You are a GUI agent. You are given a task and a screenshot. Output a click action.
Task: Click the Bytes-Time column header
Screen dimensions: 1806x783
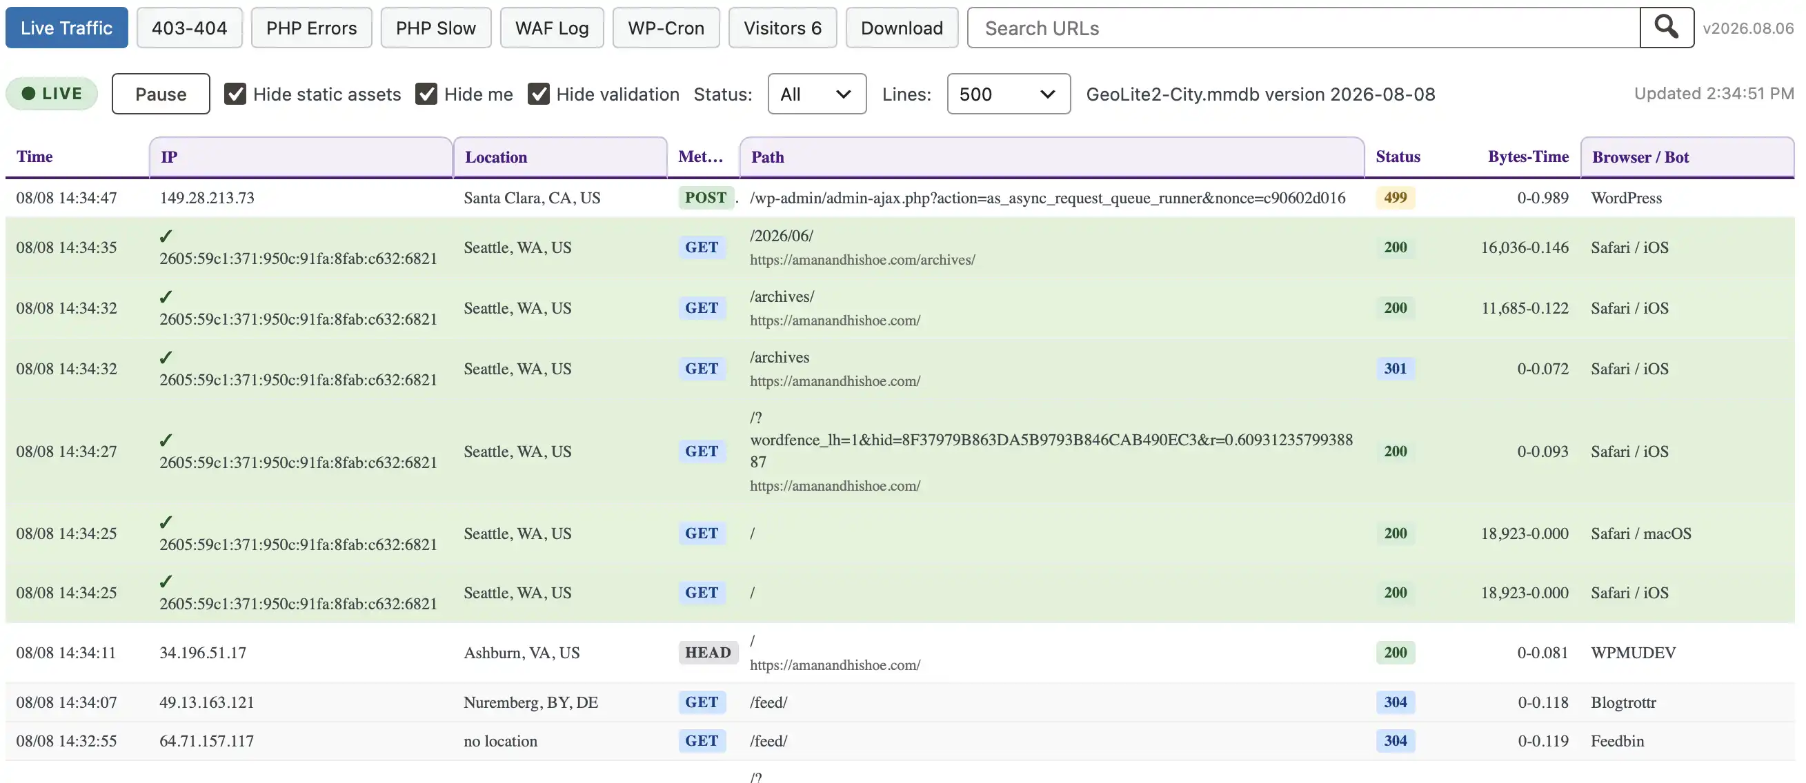point(1529,156)
